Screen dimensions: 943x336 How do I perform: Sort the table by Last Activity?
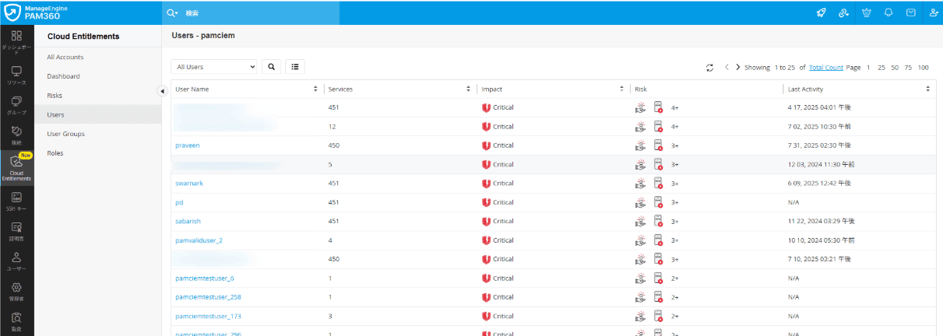coord(928,89)
